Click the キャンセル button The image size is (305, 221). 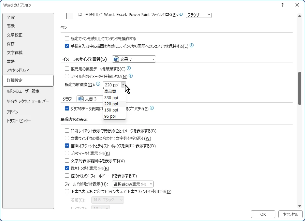tap(290, 214)
